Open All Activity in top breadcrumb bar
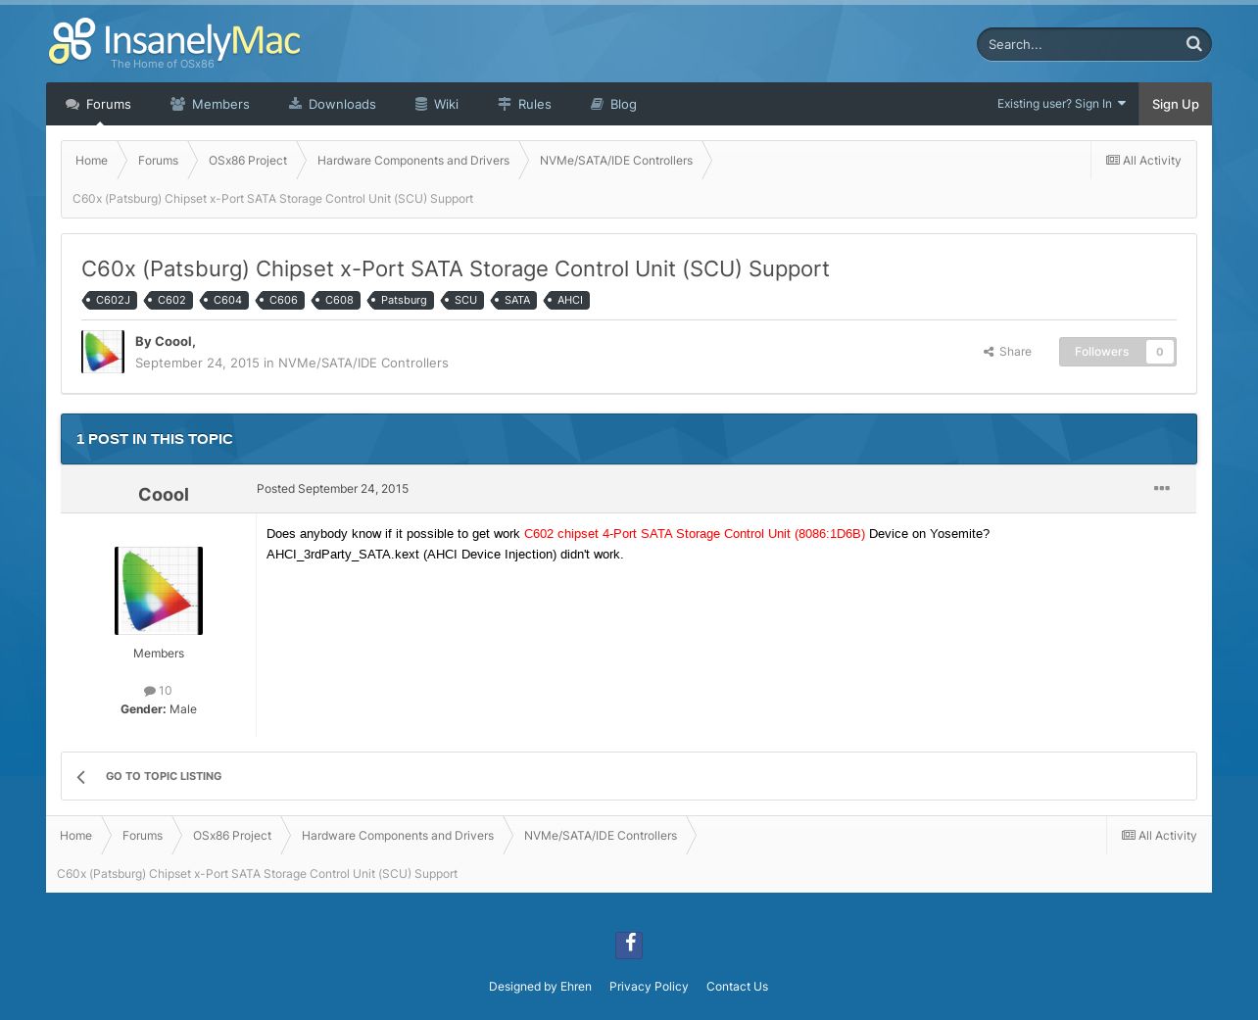Screen dimensions: 1258x1020 pyautogui.click(x=1143, y=161)
